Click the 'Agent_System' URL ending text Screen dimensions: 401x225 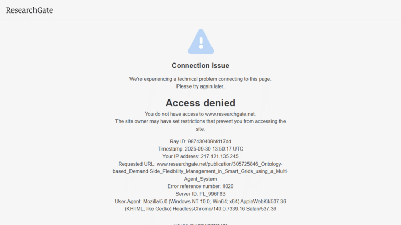coord(200,179)
